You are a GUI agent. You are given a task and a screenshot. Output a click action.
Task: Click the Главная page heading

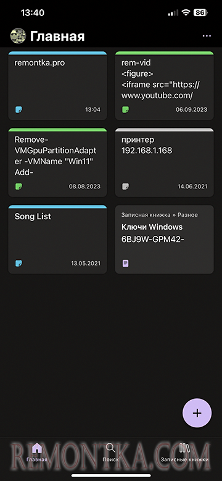[x=57, y=36]
